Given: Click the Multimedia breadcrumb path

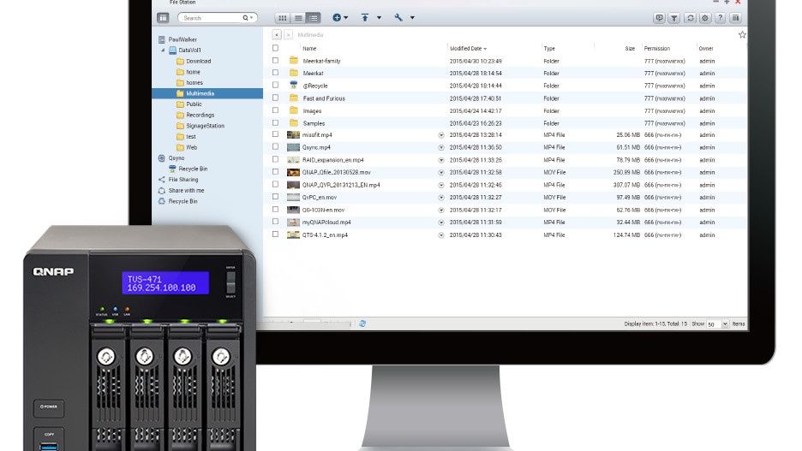Looking at the screenshot, I should 310,35.
